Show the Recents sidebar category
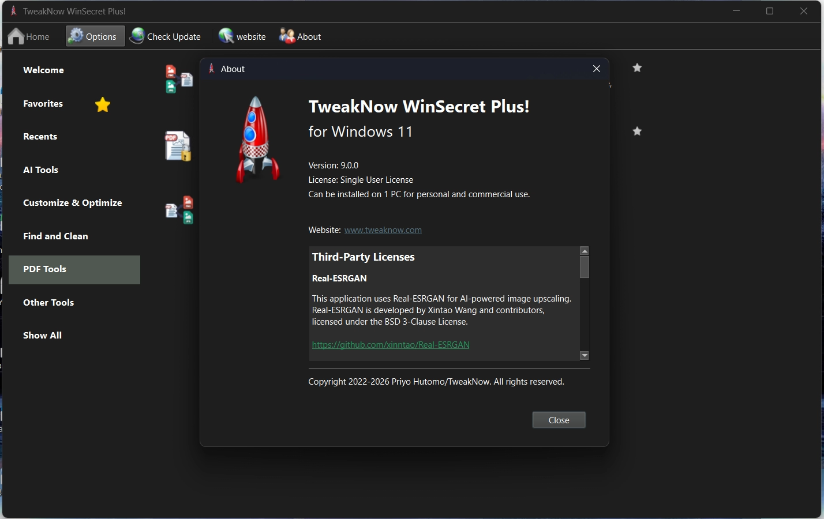The height and width of the screenshot is (519, 824). [40, 137]
